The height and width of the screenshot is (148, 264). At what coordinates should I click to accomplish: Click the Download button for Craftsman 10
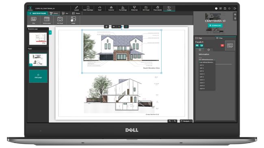215,25
